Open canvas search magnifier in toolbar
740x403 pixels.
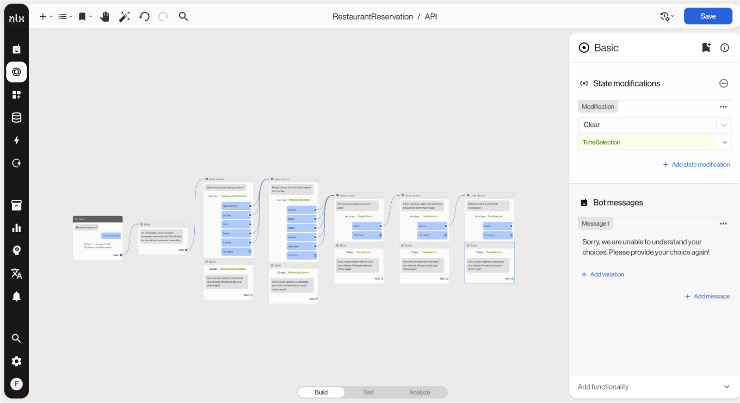(184, 17)
